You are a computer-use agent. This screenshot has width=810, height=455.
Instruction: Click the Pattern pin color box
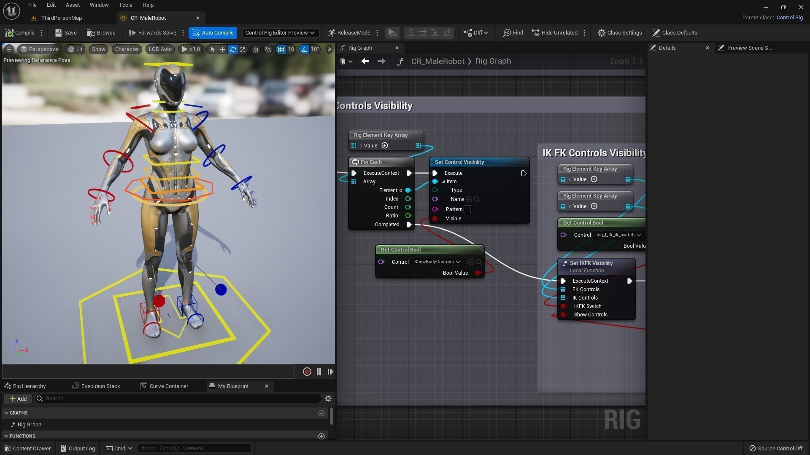tap(467, 209)
